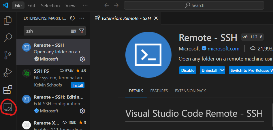Click the top command center Search bar
This screenshot has width=273, height=130.
point(194,5)
